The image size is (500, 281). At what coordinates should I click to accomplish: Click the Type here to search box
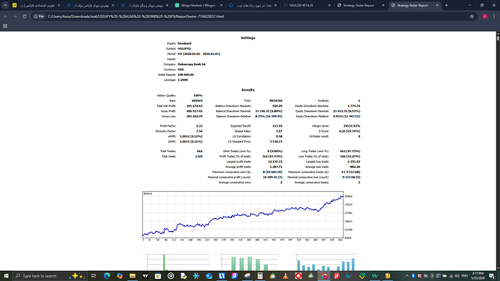pyautogui.click(x=49, y=276)
